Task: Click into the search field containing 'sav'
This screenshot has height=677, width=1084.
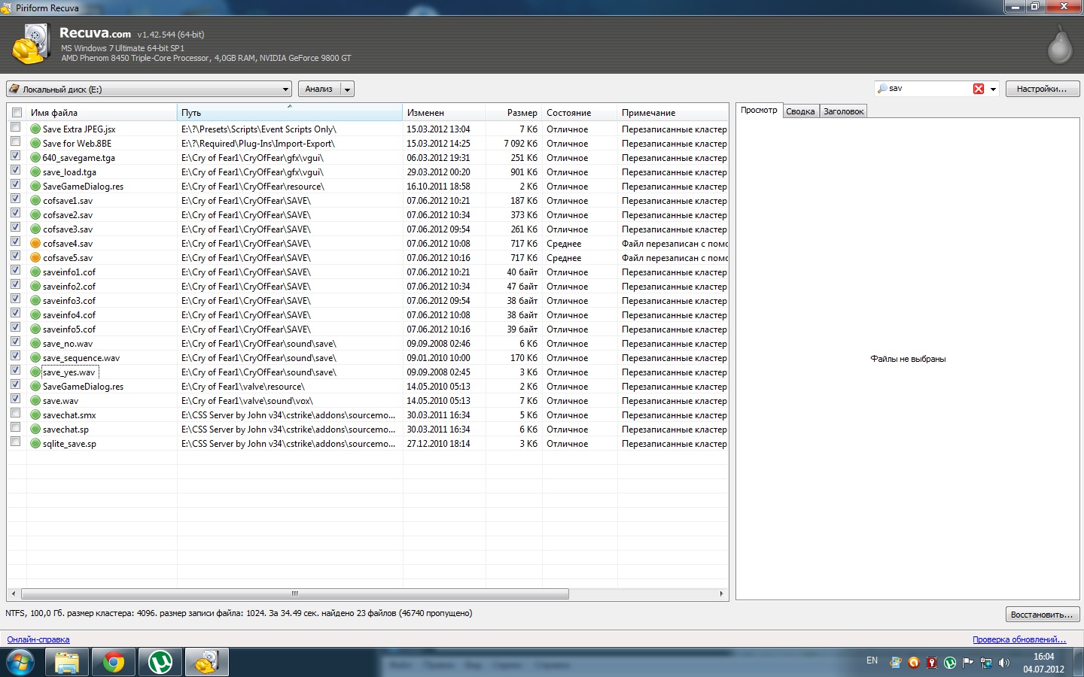Action: 930,89
